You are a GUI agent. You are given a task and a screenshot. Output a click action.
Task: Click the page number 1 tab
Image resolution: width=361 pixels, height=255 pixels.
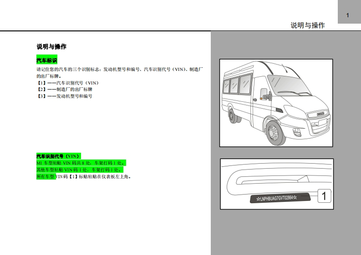pos(348,16)
